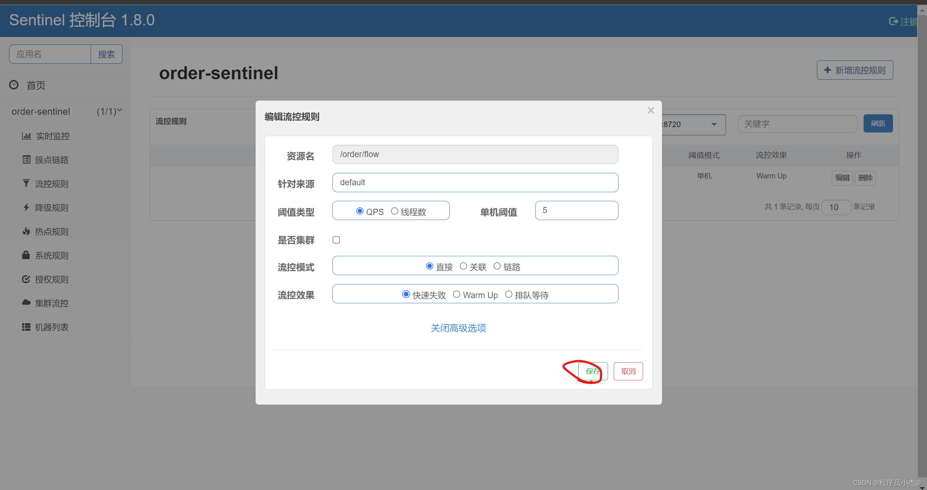Click the hotspot rule flame icon
The width and height of the screenshot is (927, 490).
point(26,231)
